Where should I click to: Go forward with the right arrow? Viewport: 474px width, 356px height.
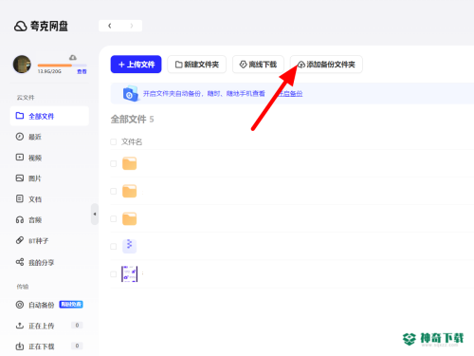pyautogui.click(x=132, y=26)
